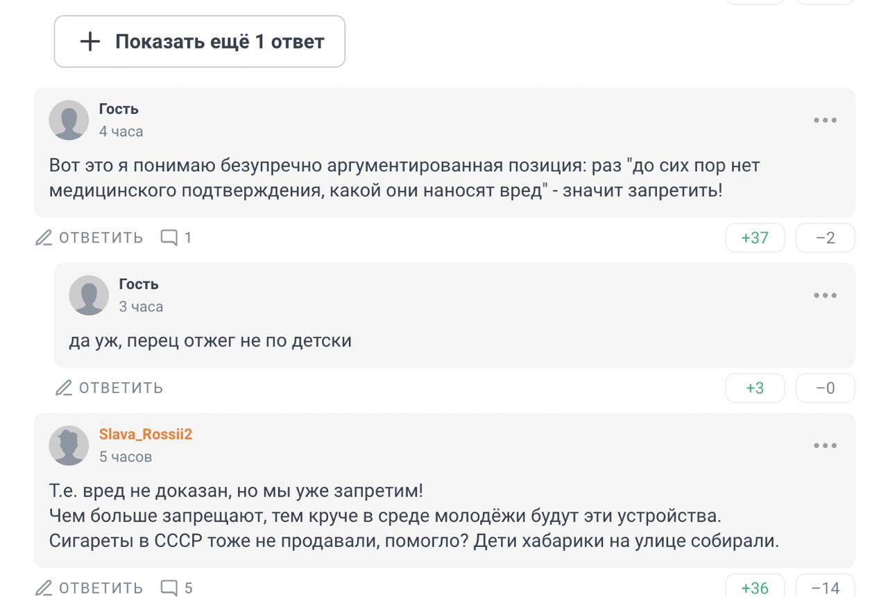Expand hidden replies with Показать ещё 1 ответ
Viewport: 888px width, 597px height.
click(x=200, y=42)
